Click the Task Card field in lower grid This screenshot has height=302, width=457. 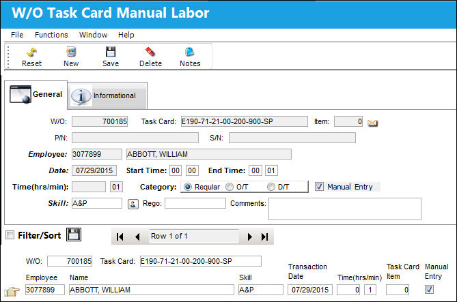(201, 261)
